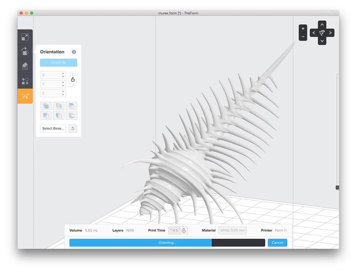Cancel the orienting operation
Viewport: 357px width, 275px height.
pos(277,243)
